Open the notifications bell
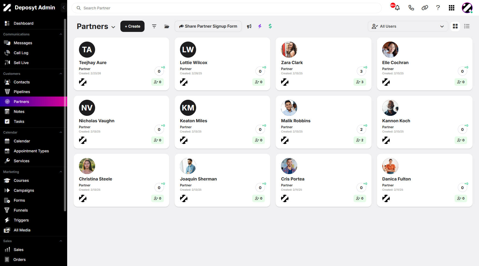Image resolution: width=479 pixels, height=266 pixels. point(397,8)
